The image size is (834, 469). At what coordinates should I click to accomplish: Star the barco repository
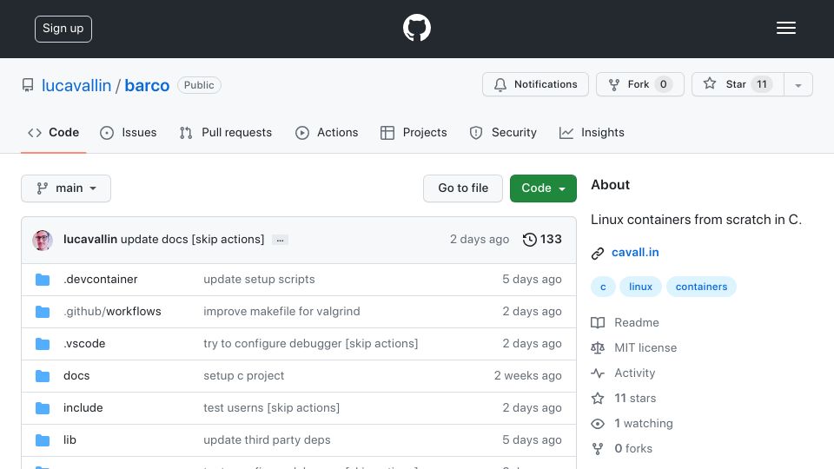coord(738,84)
